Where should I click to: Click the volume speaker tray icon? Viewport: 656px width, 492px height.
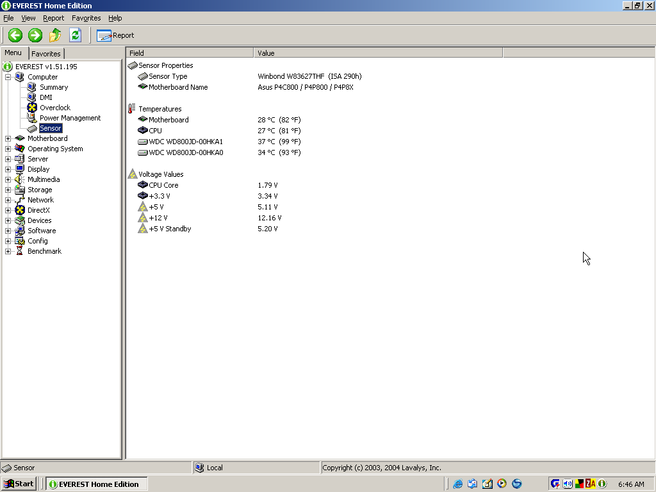568,484
